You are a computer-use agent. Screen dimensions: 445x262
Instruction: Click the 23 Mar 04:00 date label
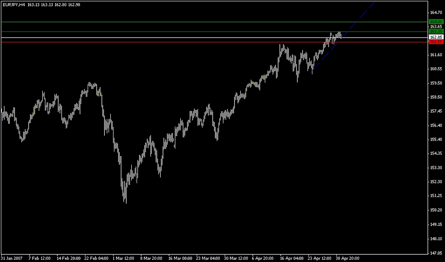208,258
